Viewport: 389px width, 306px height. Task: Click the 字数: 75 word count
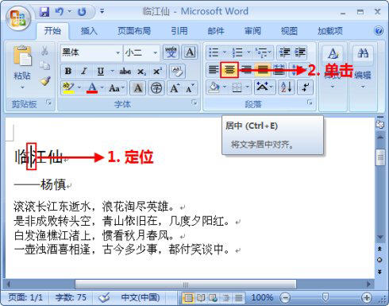tap(71, 297)
